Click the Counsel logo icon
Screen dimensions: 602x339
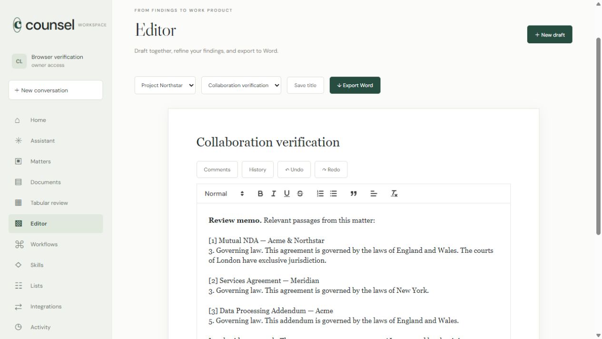pos(17,25)
